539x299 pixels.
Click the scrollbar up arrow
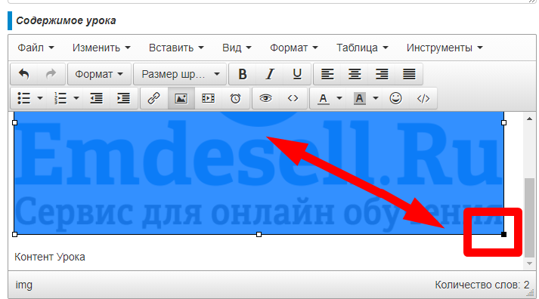529,119
